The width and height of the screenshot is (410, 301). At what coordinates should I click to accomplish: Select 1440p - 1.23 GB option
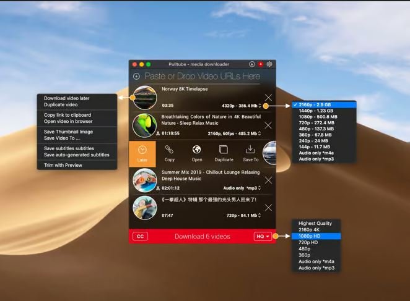(324, 111)
